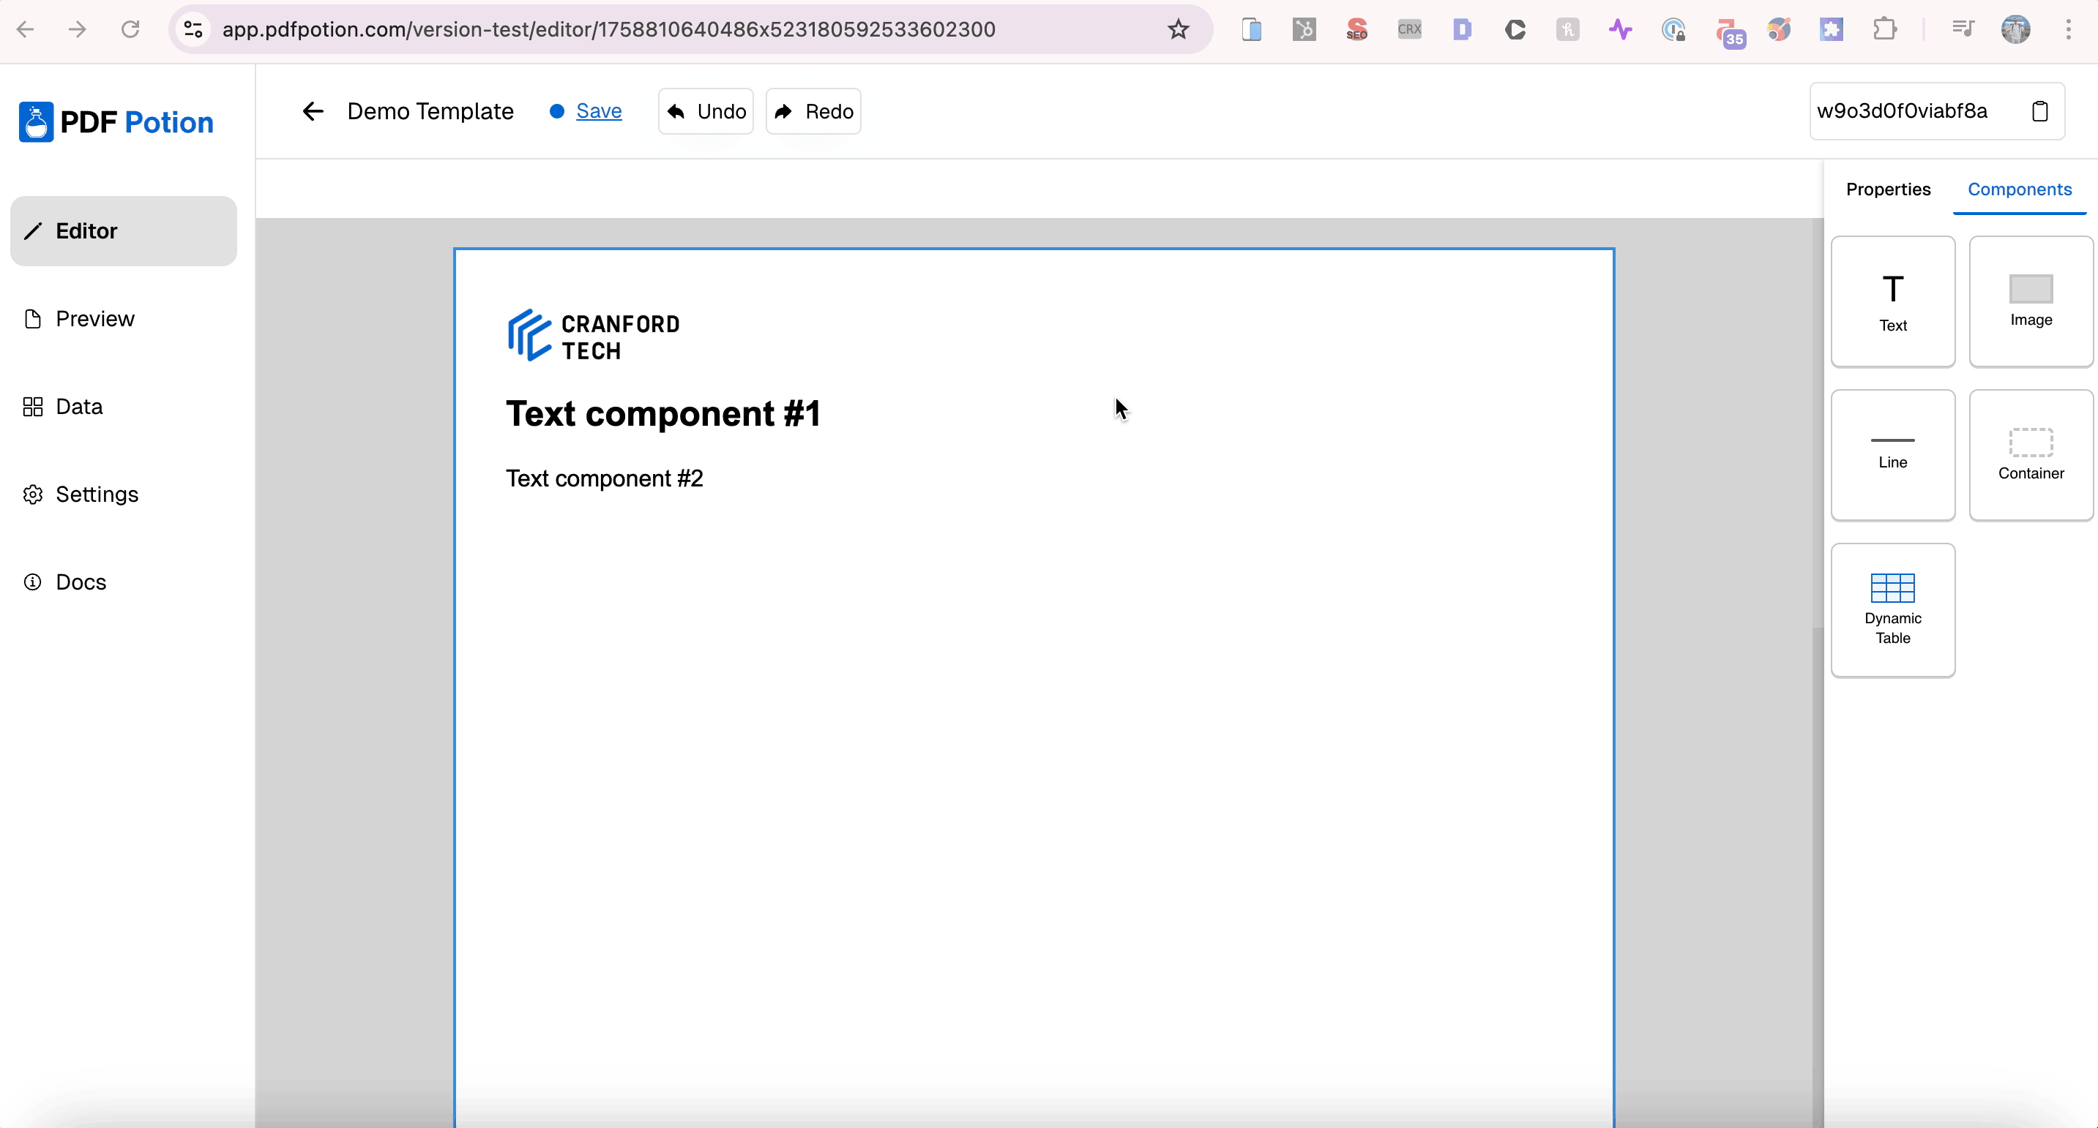The width and height of the screenshot is (2098, 1128).
Task: Insert a Line component
Action: click(1892, 454)
